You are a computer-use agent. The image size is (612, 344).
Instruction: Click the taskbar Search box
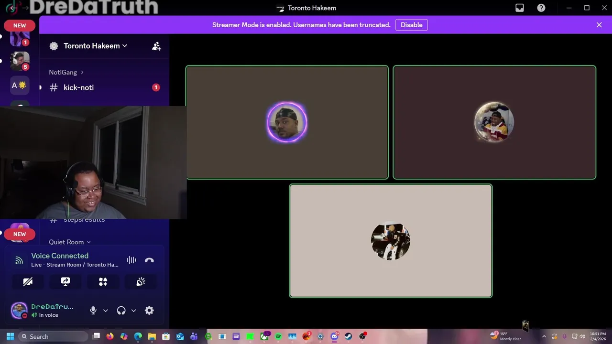[53, 336]
